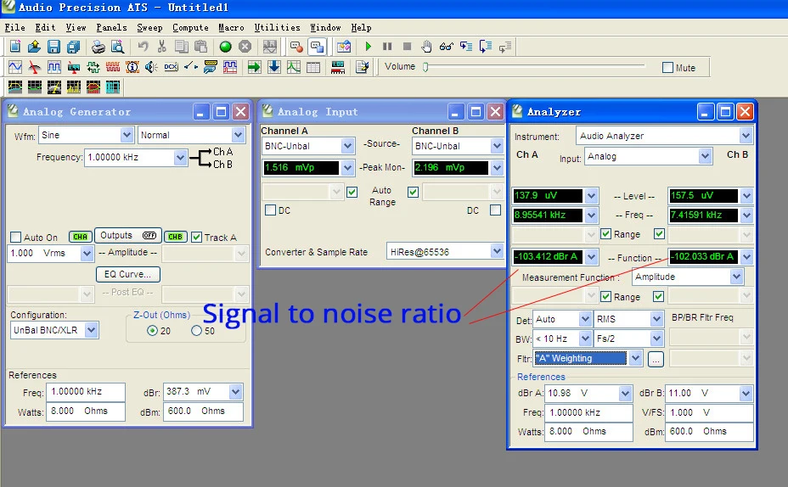Click the blue down arrow panel icon
Image resolution: width=788 pixels, height=487 pixels.
point(274,67)
